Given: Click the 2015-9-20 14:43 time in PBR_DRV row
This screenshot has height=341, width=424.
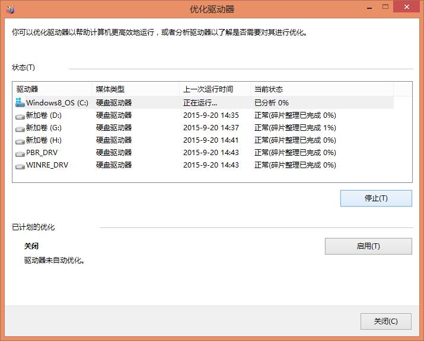Looking at the screenshot, I should [211, 153].
